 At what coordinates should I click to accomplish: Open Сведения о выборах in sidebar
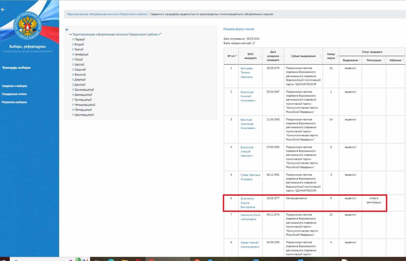click(14, 86)
